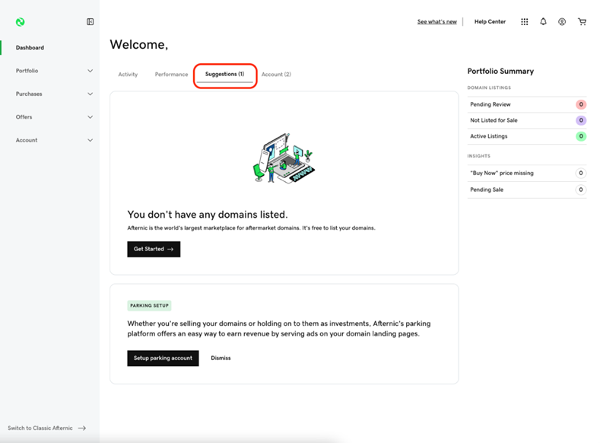Click Switch to Classic Afternic link

click(40, 428)
